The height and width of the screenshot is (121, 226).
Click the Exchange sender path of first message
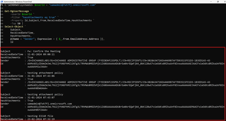tap(119, 60)
